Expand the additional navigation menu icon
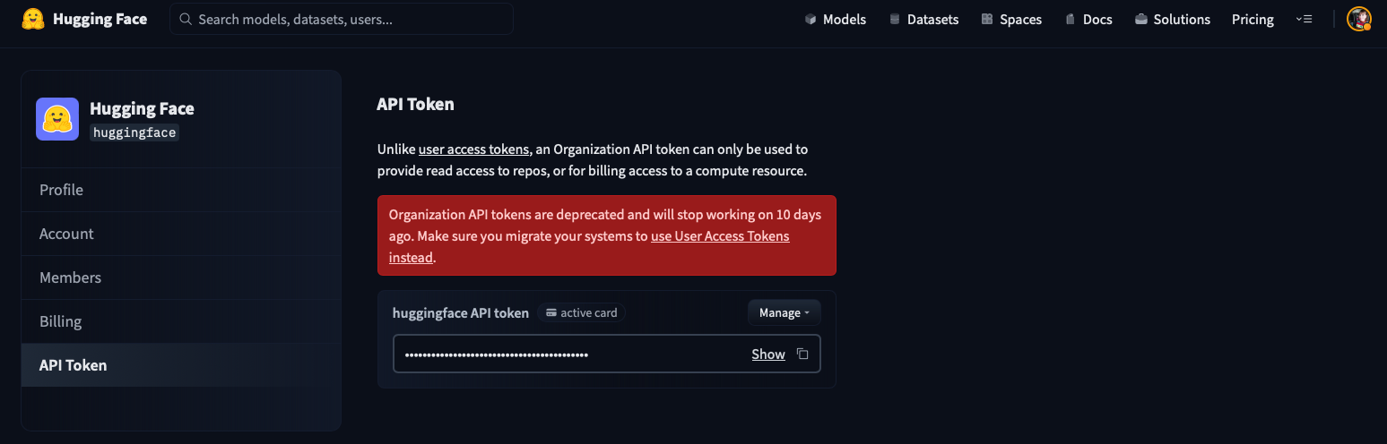Image resolution: width=1387 pixels, height=444 pixels. [1304, 19]
